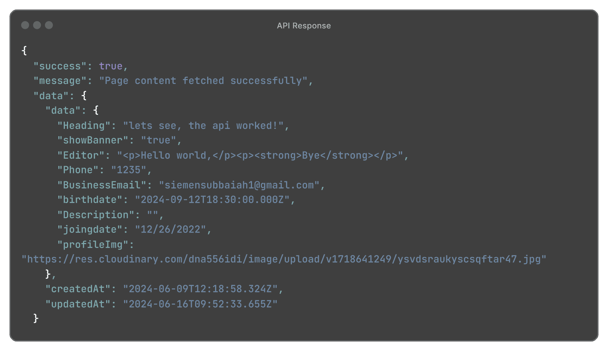Select the "success" key
The image size is (608, 351).
tap(60, 66)
